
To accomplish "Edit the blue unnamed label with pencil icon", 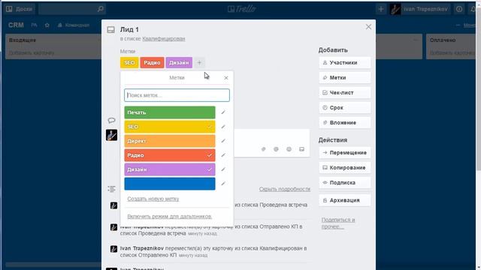I will pyautogui.click(x=223, y=184).
